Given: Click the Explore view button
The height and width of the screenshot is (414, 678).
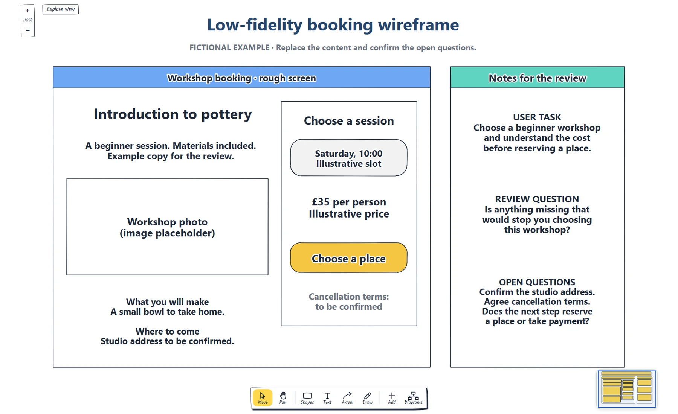Looking at the screenshot, I should 61,9.
